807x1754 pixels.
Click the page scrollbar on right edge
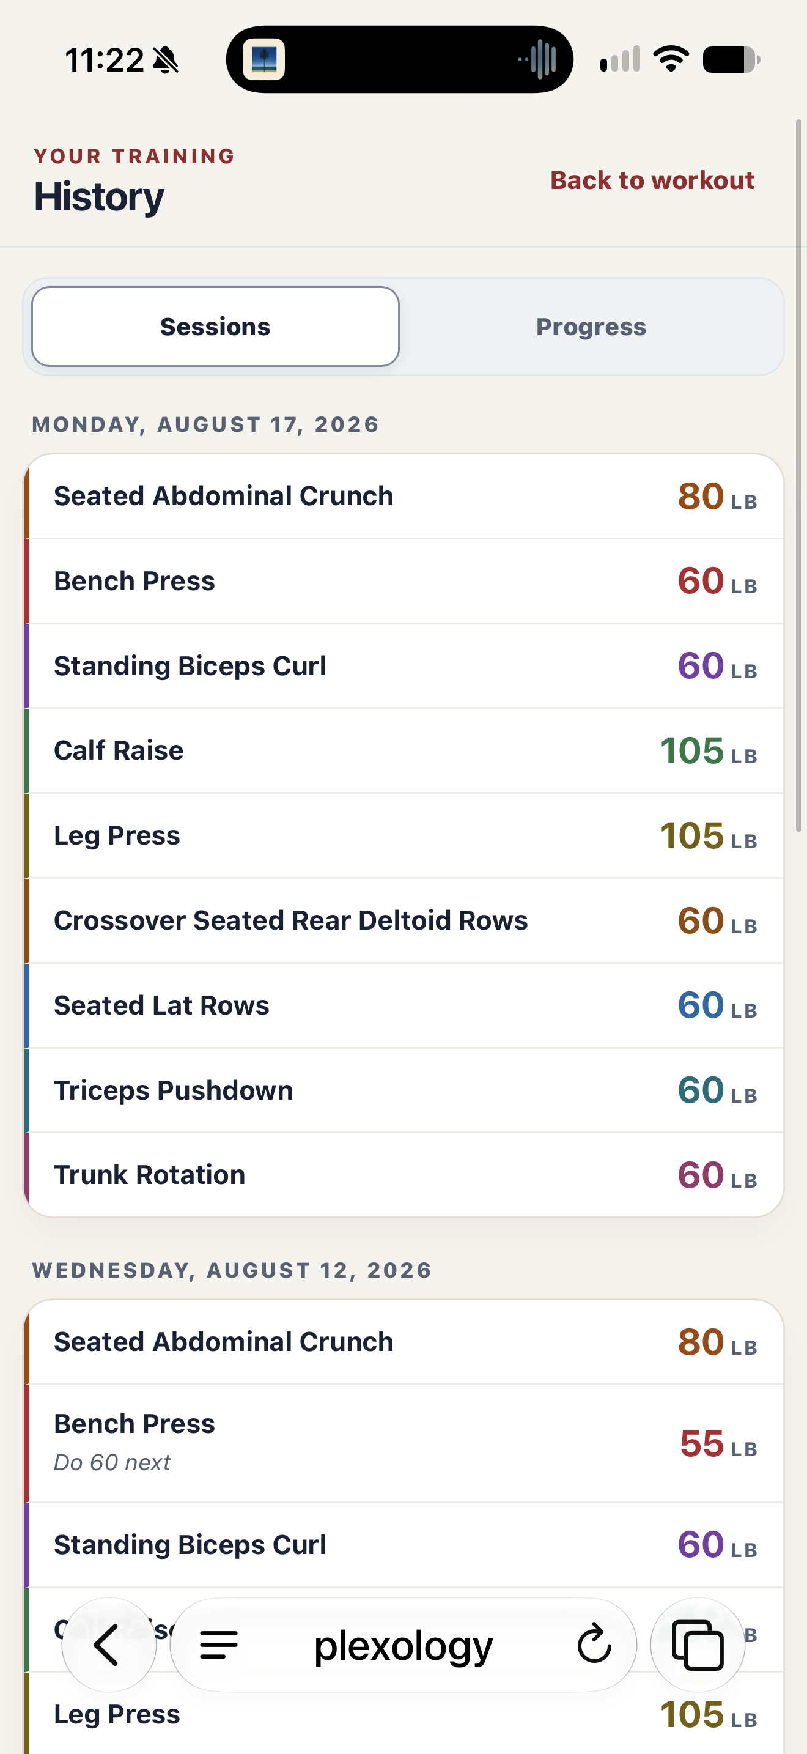800,475
